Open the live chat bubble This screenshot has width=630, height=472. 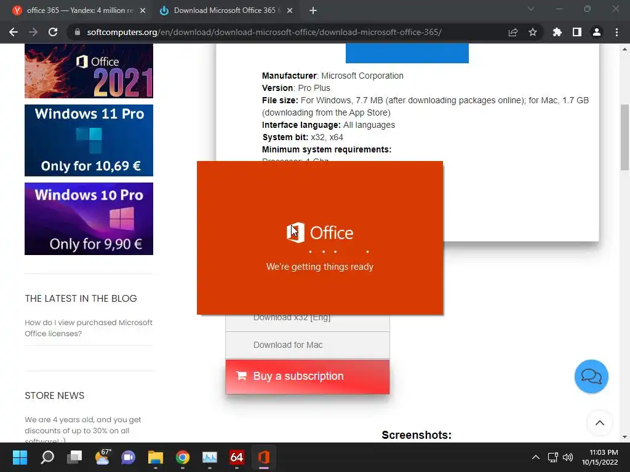point(591,377)
